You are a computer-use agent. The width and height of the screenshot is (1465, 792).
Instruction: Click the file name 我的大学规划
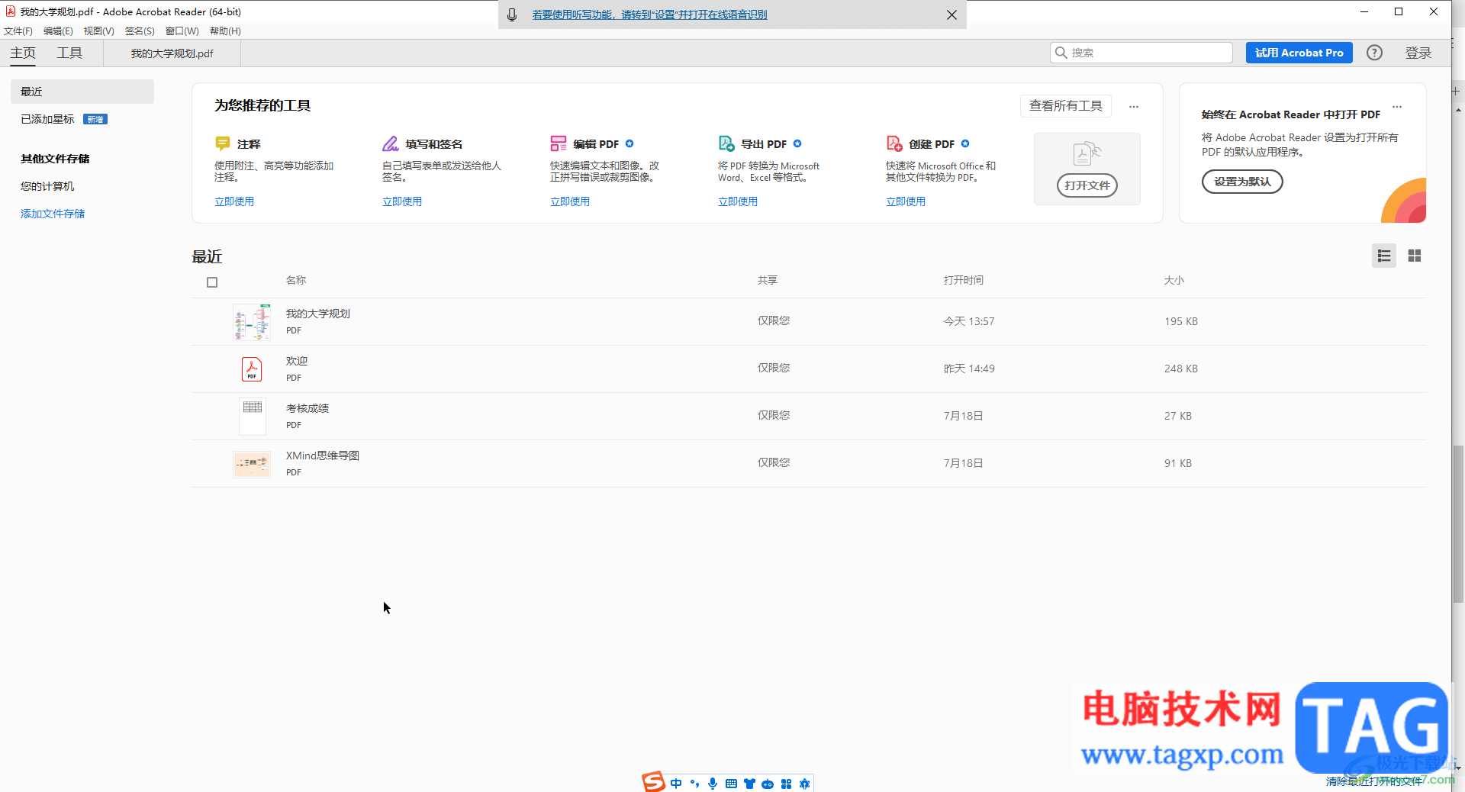pyautogui.click(x=318, y=314)
